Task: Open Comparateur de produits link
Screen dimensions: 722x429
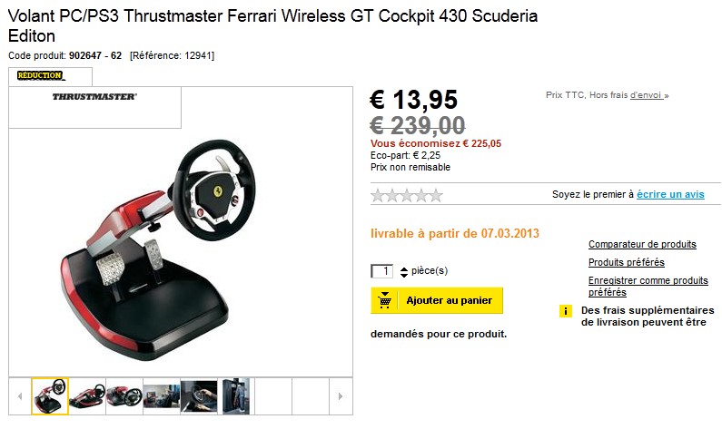Action: 642,244
